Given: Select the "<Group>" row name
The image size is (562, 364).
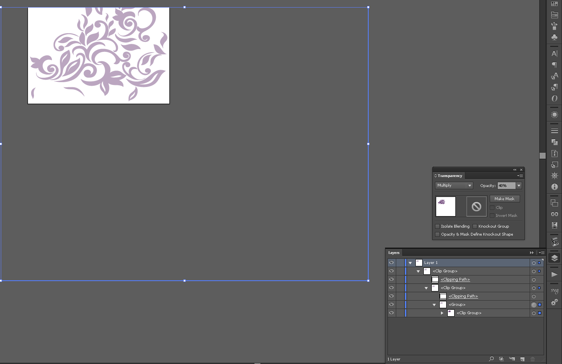Looking at the screenshot, I should pyautogui.click(x=457, y=305).
